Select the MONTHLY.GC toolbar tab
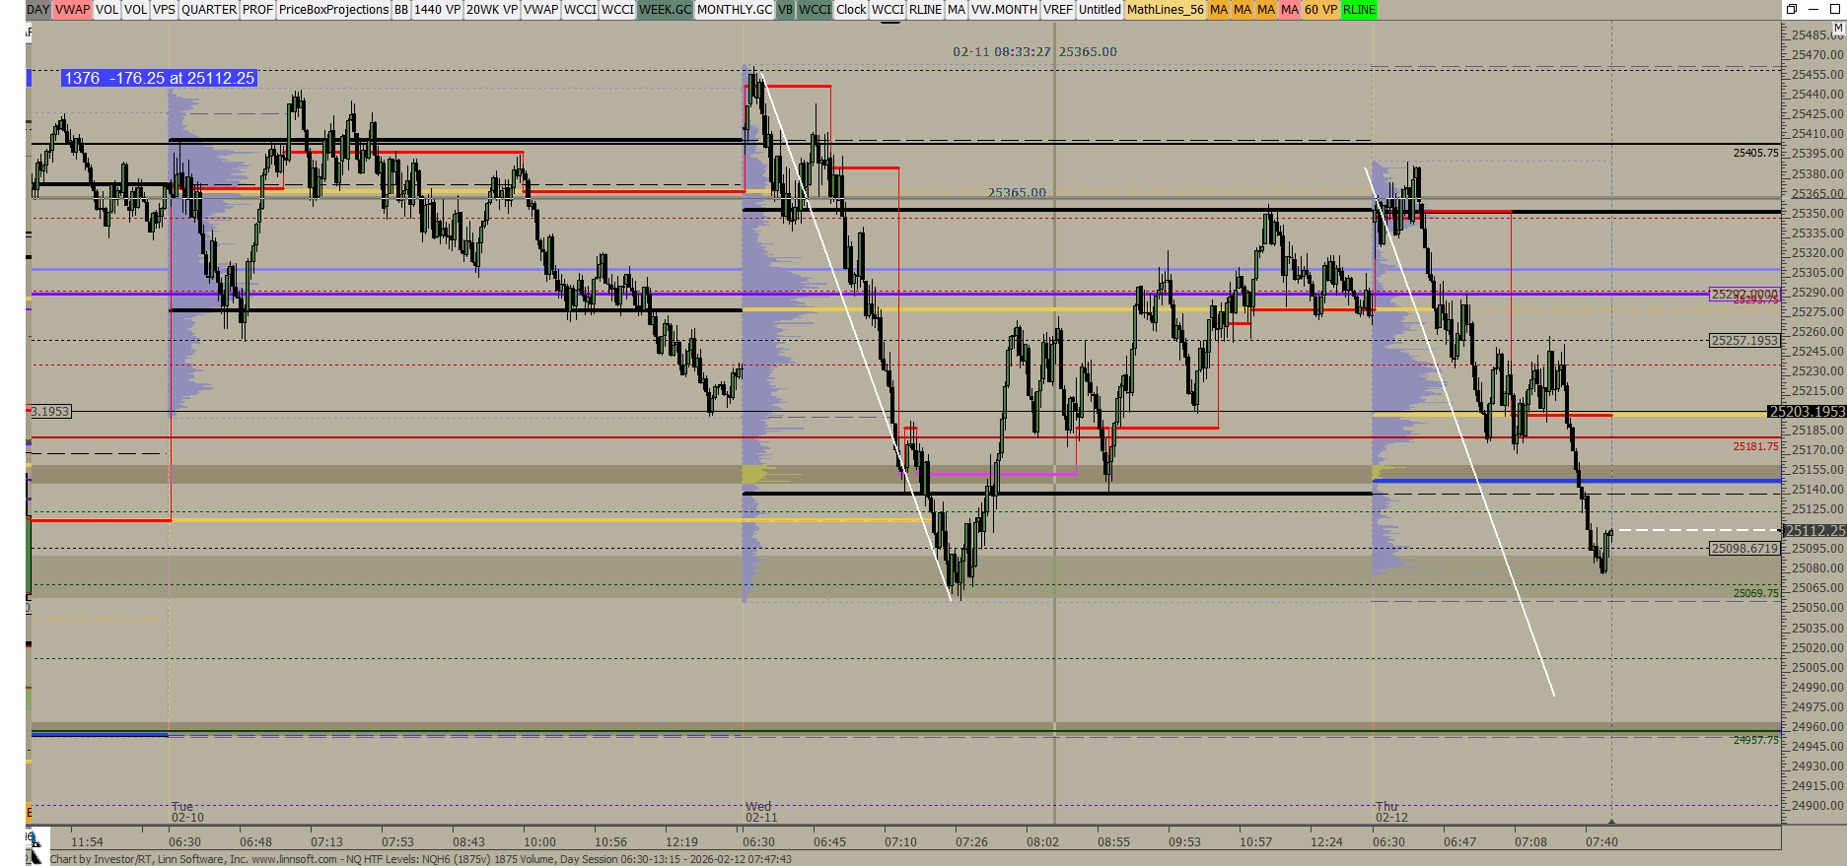 coord(734,10)
